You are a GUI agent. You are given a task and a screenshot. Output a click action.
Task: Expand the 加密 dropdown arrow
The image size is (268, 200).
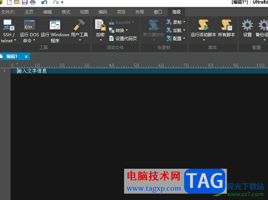[x=101, y=40]
